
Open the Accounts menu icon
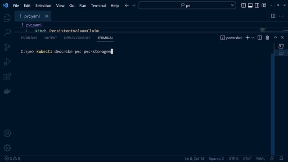tap(7, 133)
